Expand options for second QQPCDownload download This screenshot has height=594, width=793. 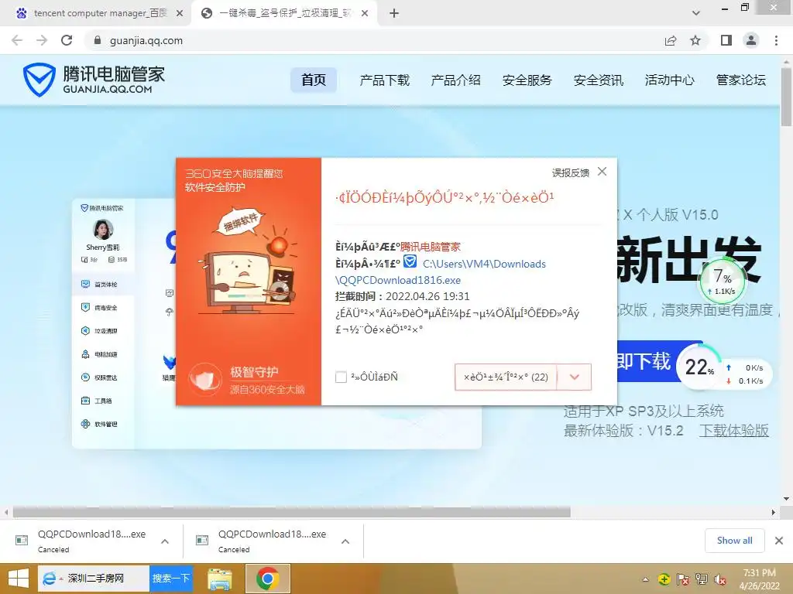coord(345,541)
